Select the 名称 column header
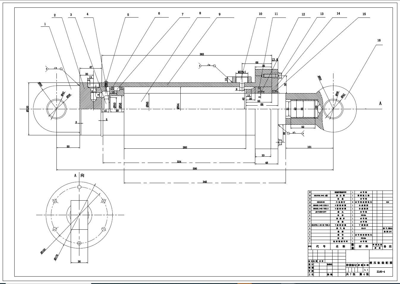 coord(341,246)
